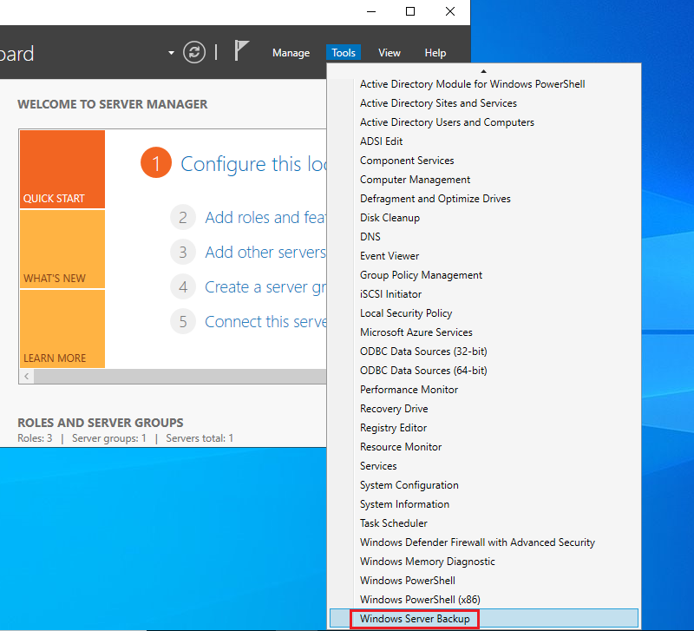Select Windows Server Backup from Tools
Image resolution: width=694 pixels, height=631 pixels.
(x=415, y=619)
